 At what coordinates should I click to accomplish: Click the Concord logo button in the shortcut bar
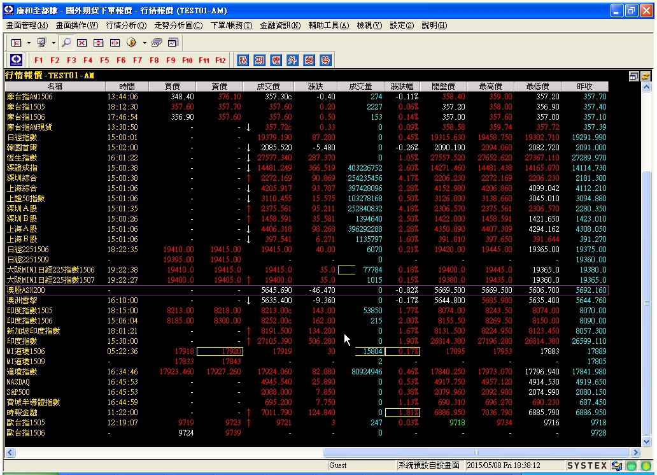pos(17,60)
